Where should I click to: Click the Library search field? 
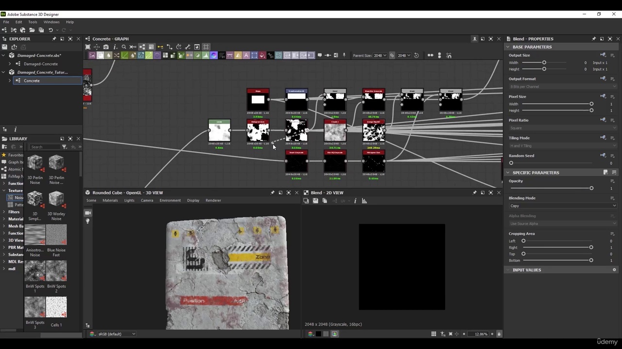point(44,147)
